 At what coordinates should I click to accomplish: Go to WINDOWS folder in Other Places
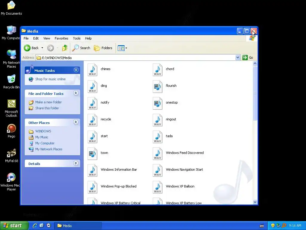[43, 131]
